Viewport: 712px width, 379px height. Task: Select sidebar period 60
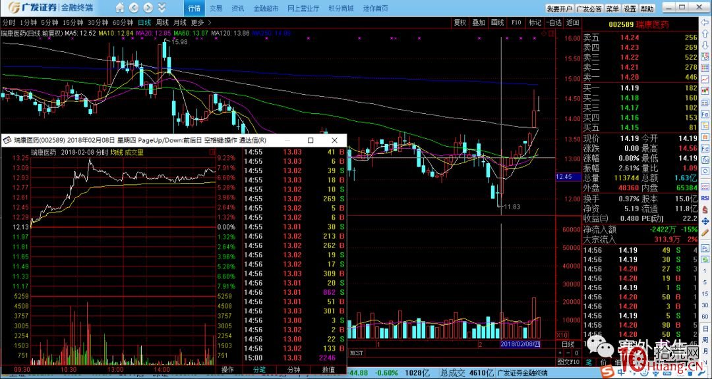coord(705,316)
